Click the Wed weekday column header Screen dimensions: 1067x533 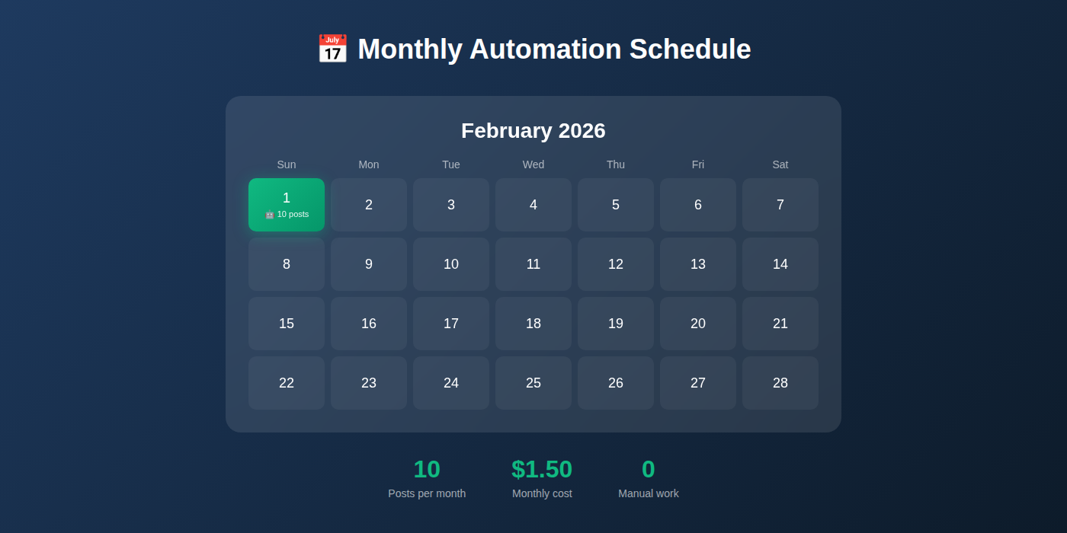pos(533,164)
